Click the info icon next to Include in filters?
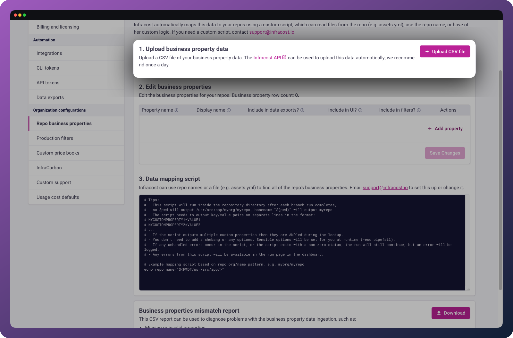 (419, 110)
